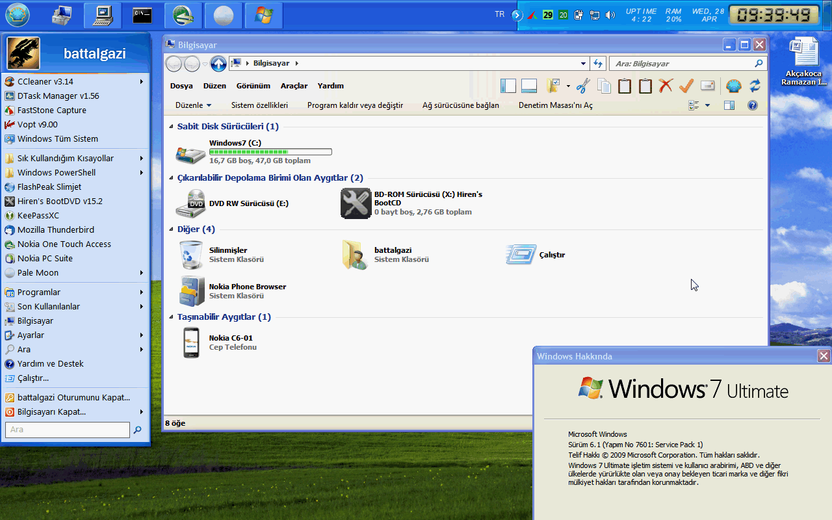Select the battalgazi user folder icon

356,254
